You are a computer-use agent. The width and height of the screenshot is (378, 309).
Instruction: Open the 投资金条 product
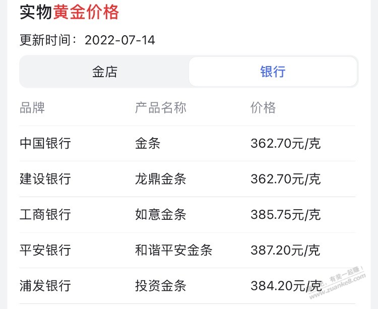coord(161,286)
